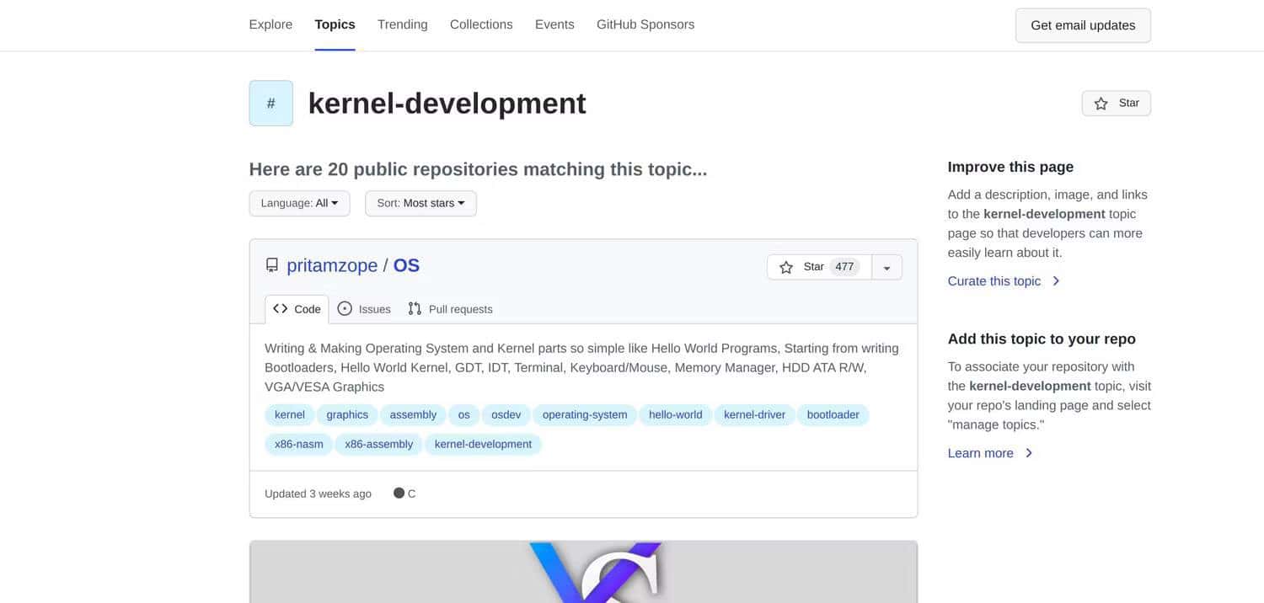This screenshot has width=1264, height=603.
Task: Open GitHub Sponsors tab
Action: [645, 24]
